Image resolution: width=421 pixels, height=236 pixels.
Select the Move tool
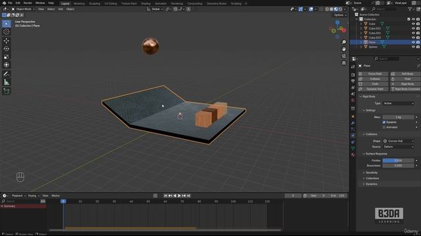[x=7, y=41]
